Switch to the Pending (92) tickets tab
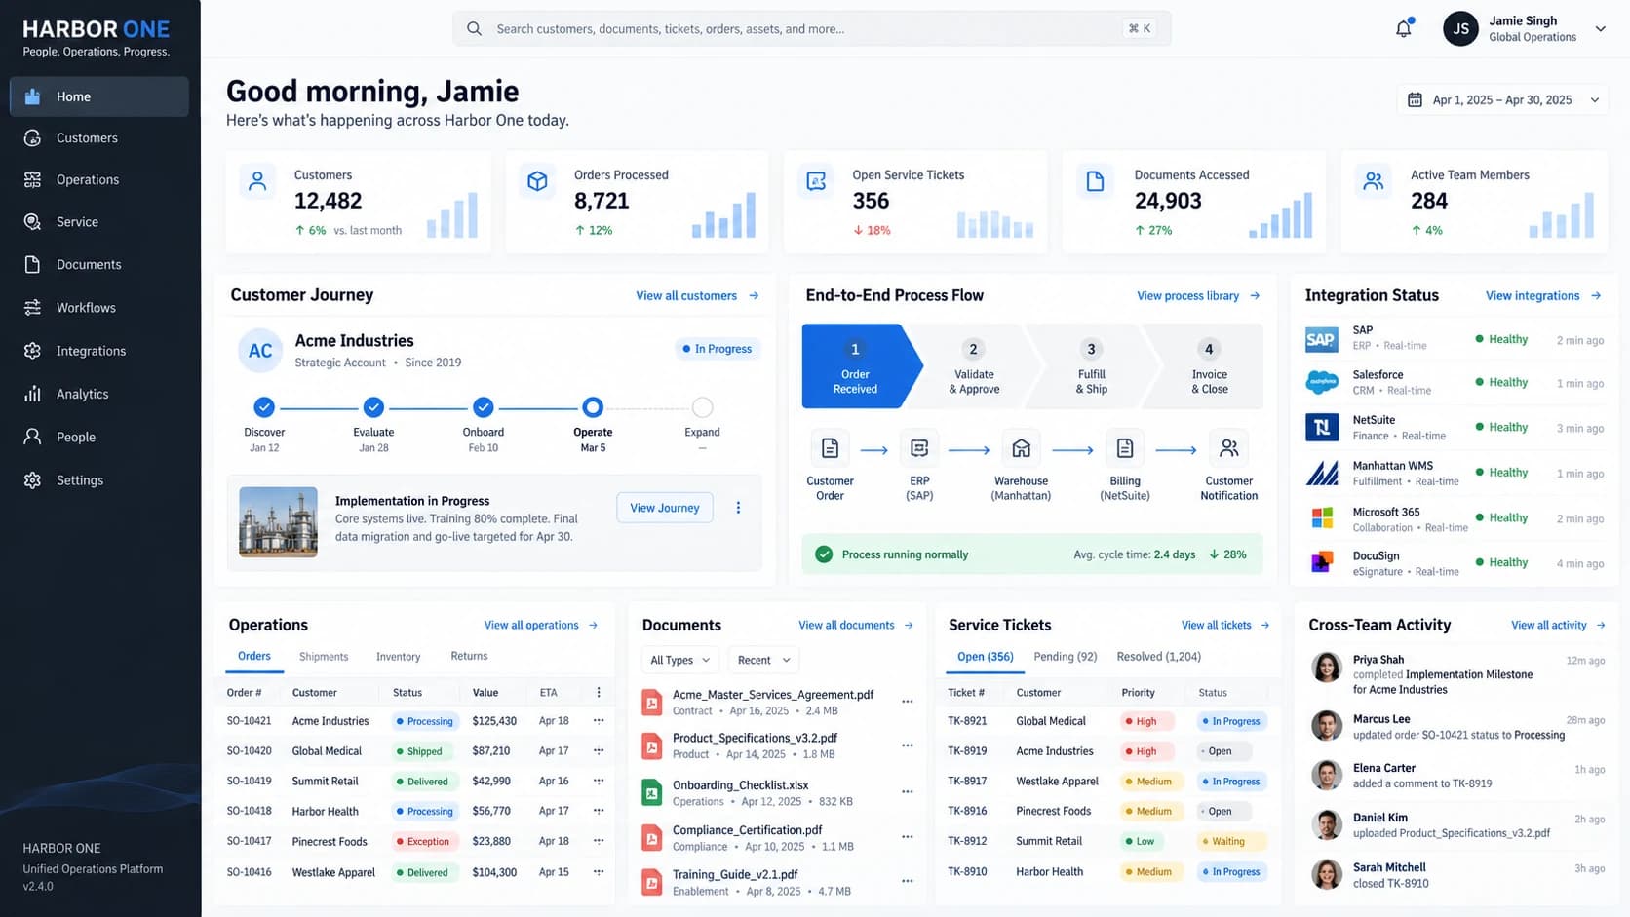 pyautogui.click(x=1065, y=657)
